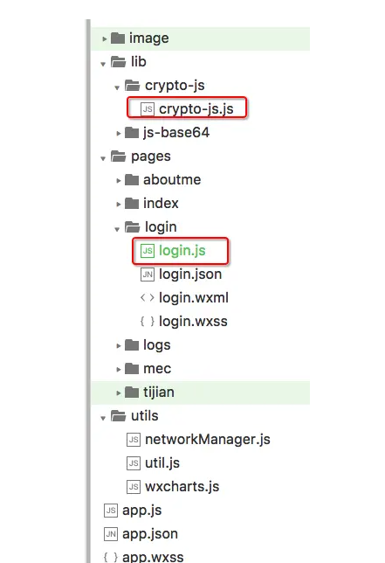Click the angle brackets icon of login.wxml
385x563 pixels.
[148, 297]
